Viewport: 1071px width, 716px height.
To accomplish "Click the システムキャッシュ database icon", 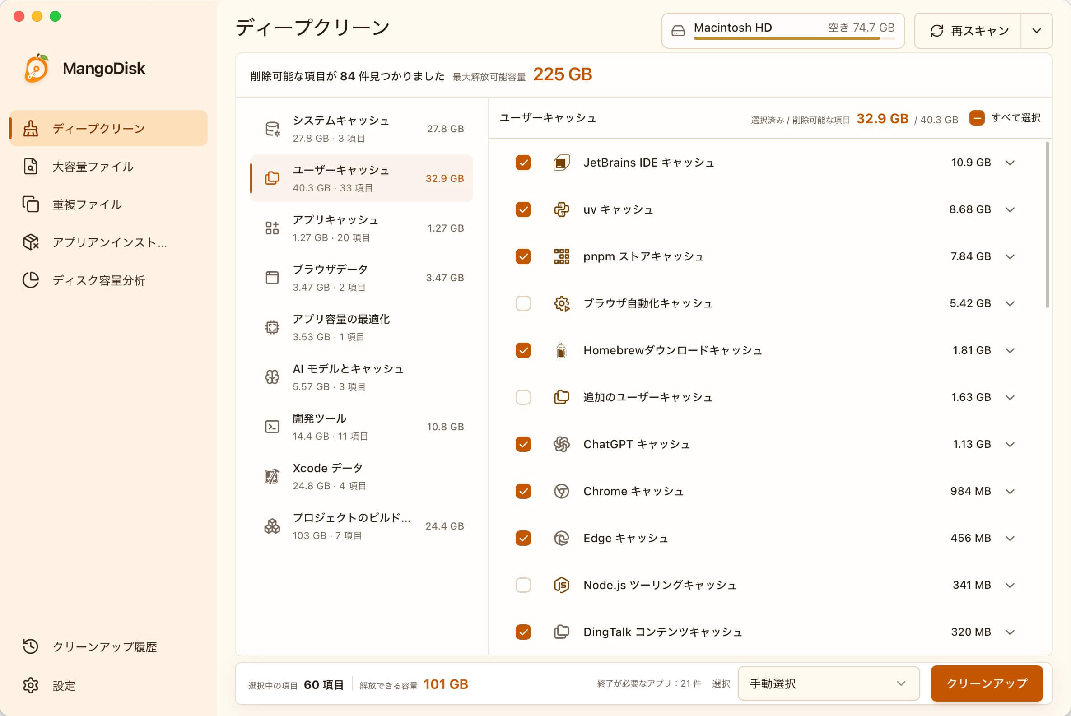I will click(273, 129).
